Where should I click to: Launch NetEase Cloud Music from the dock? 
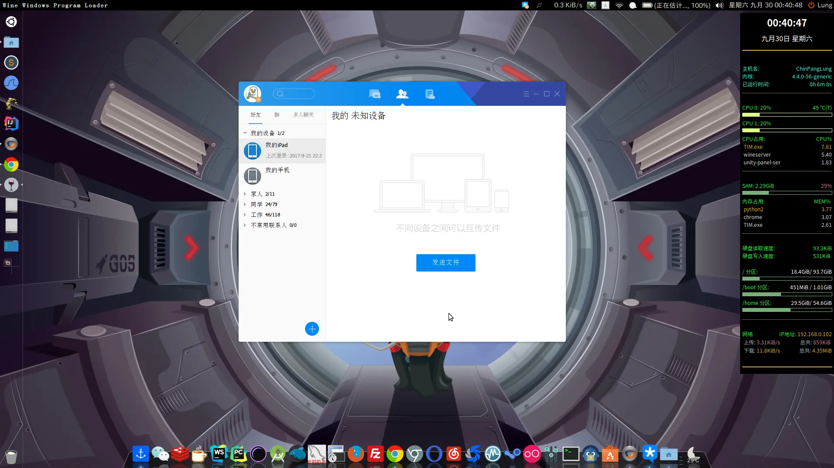[454, 454]
